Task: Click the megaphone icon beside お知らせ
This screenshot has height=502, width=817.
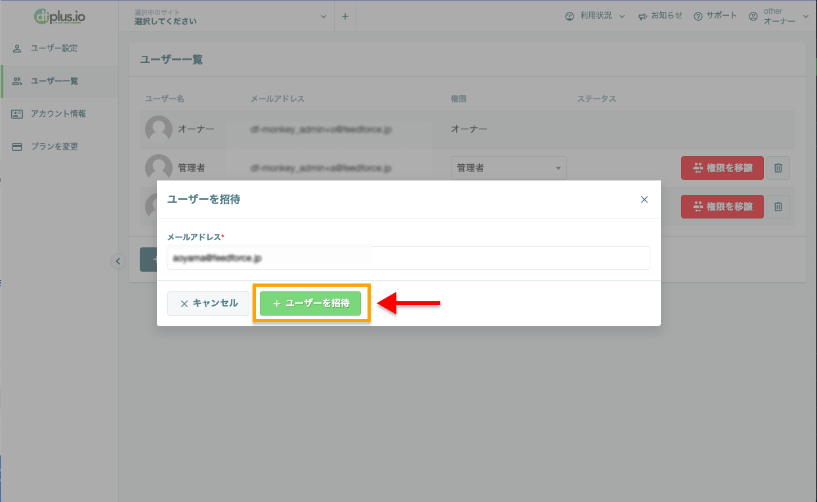Action: pyautogui.click(x=642, y=16)
